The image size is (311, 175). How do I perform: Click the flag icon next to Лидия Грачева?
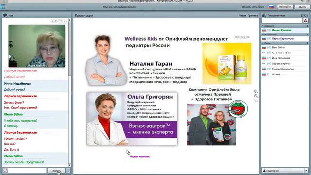tap(264, 30)
